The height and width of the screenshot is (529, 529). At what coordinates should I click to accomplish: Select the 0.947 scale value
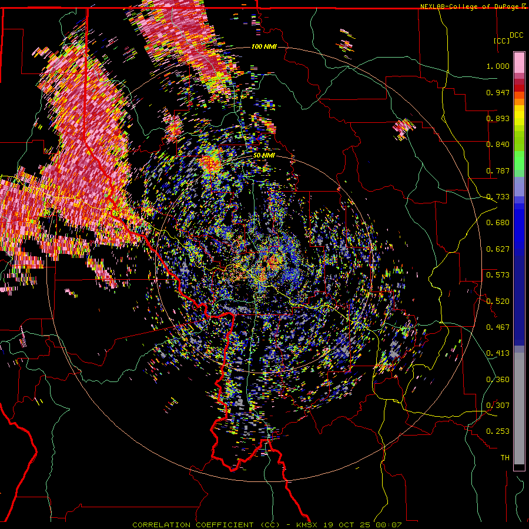click(498, 92)
